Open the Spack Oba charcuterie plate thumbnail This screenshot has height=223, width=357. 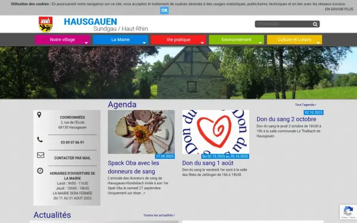pos(141,132)
